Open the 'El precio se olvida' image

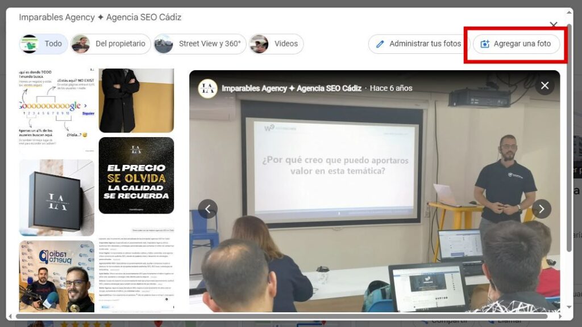coord(136,175)
